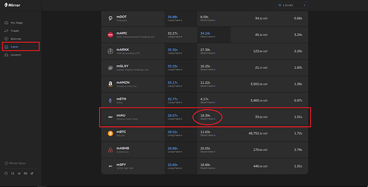Open the Twitter icon link
The width and height of the screenshot is (368, 187).
tap(32, 173)
